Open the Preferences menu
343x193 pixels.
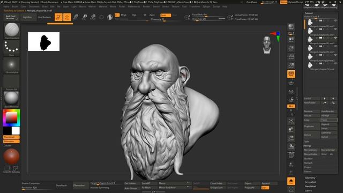(x=134, y=6)
